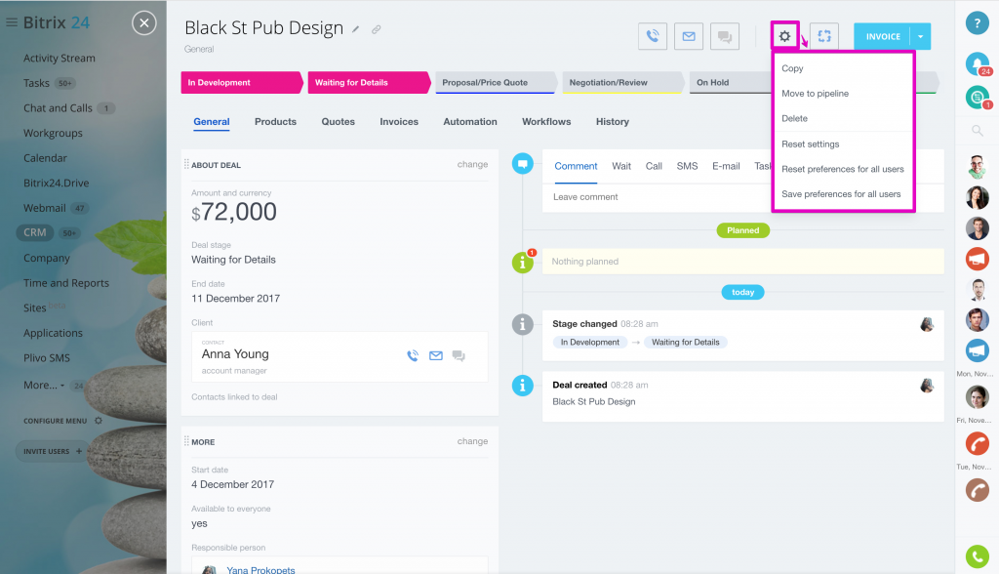Click the Nothing planned field
999x574 pixels.
(x=742, y=262)
